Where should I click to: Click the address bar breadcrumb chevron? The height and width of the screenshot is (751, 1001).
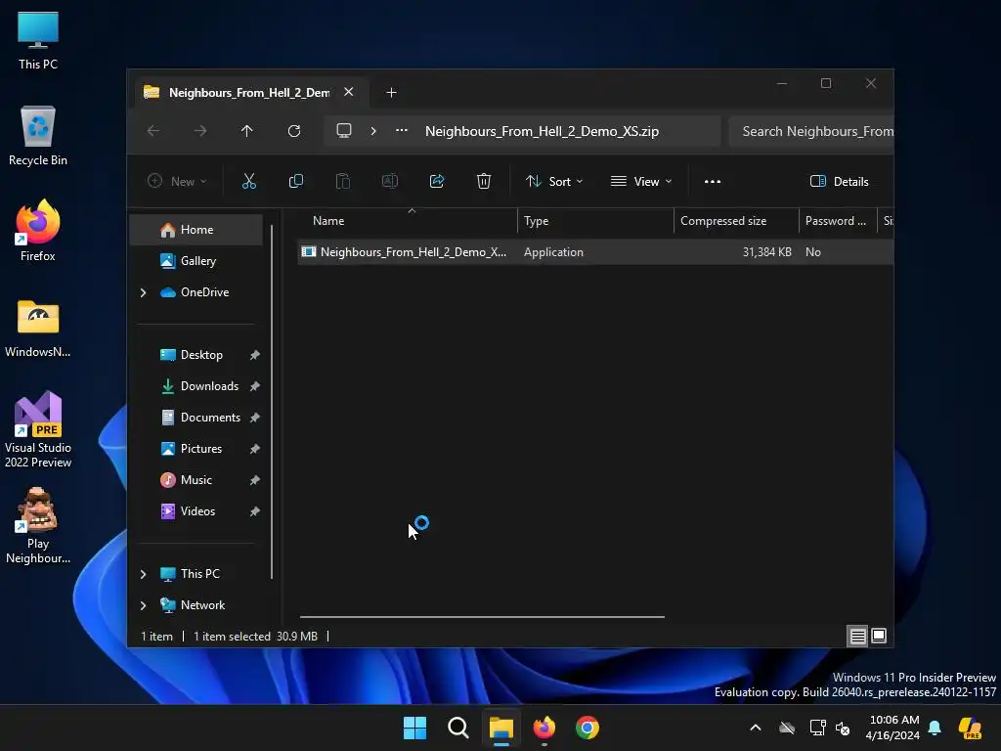pyautogui.click(x=373, y=131)
